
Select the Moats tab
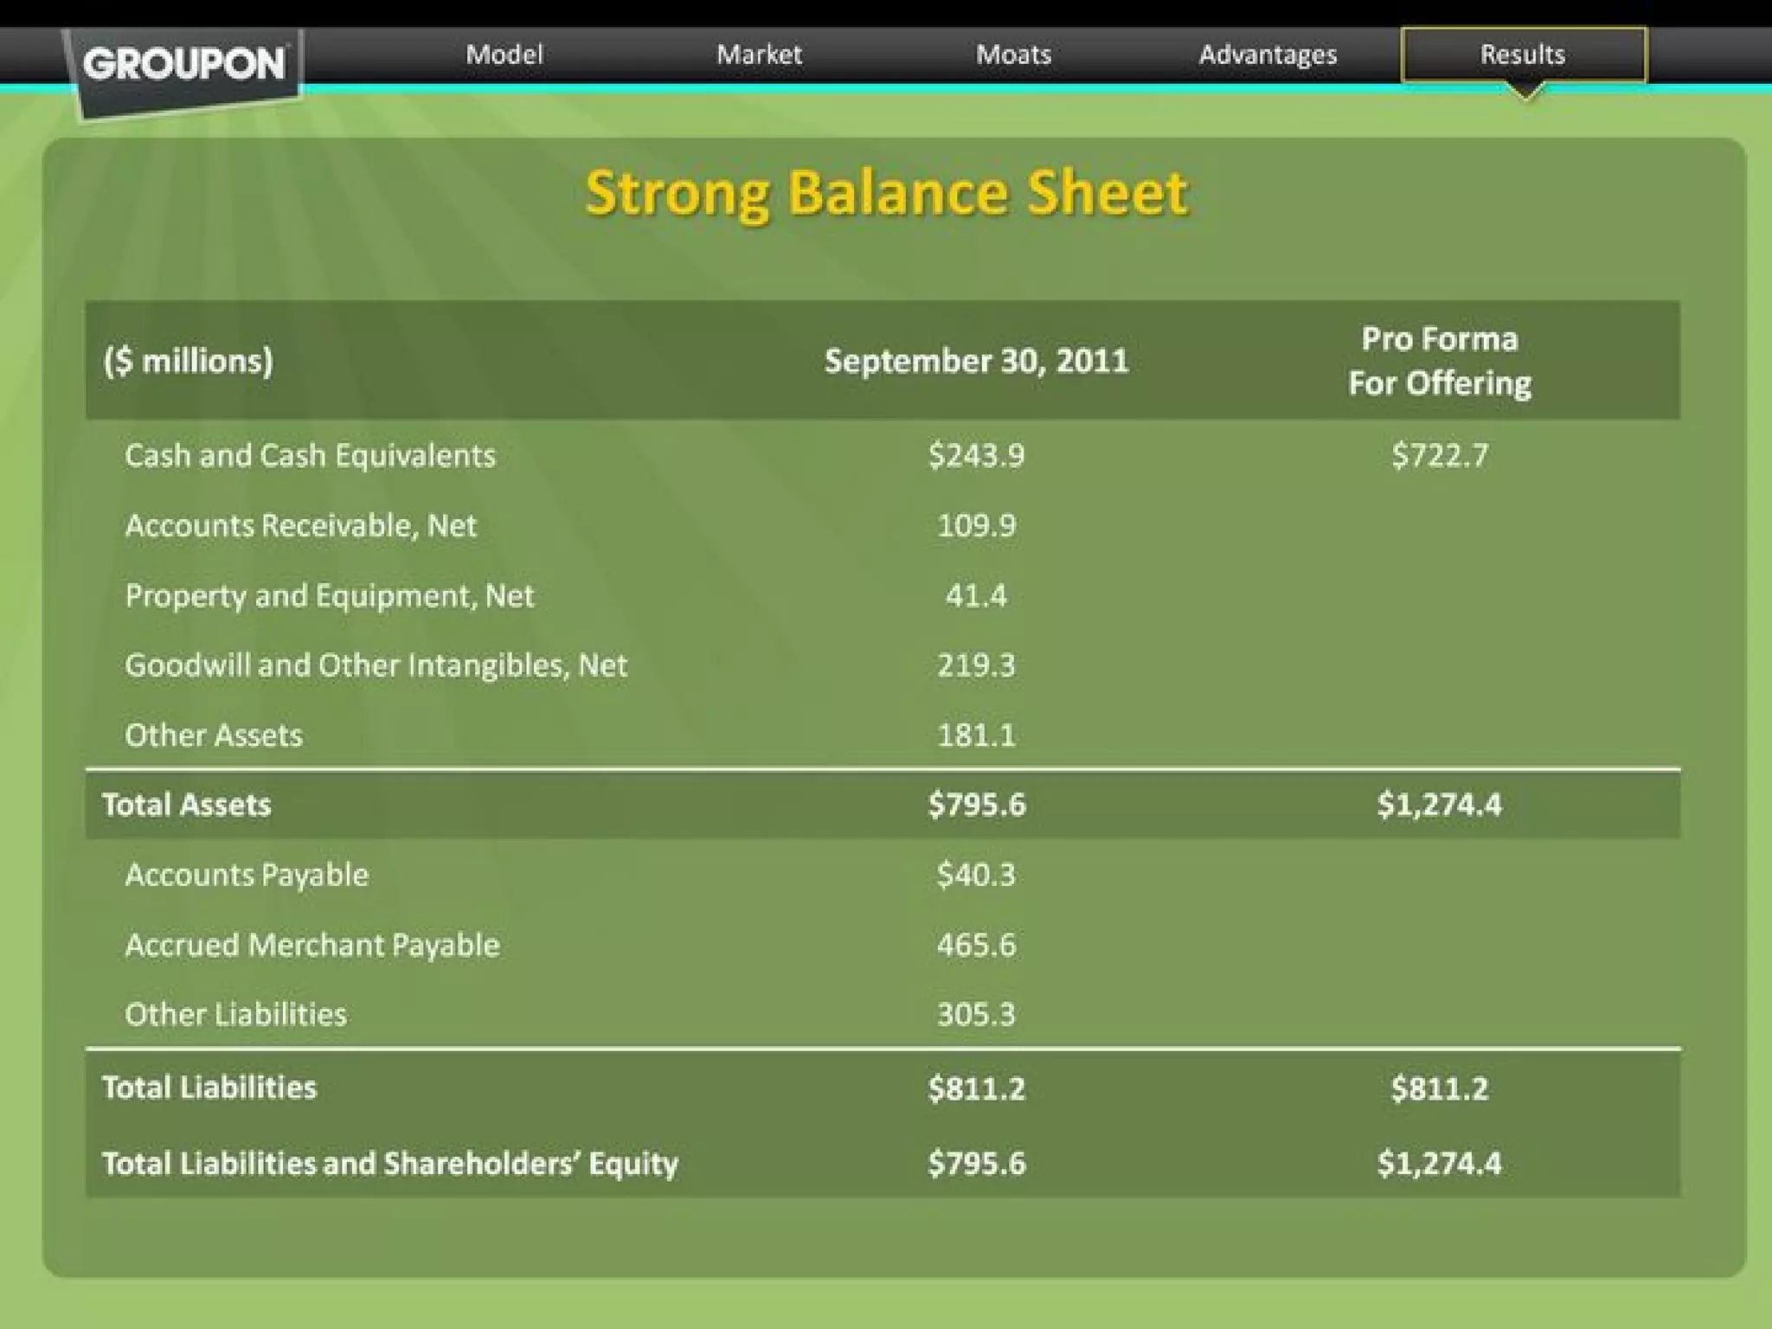click(x=1013, y=55)
